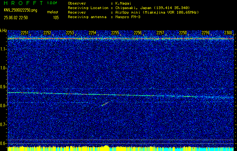Click the HROFFT title text
The height and width of the screenshot is (151, 237).
coord(24,3)
